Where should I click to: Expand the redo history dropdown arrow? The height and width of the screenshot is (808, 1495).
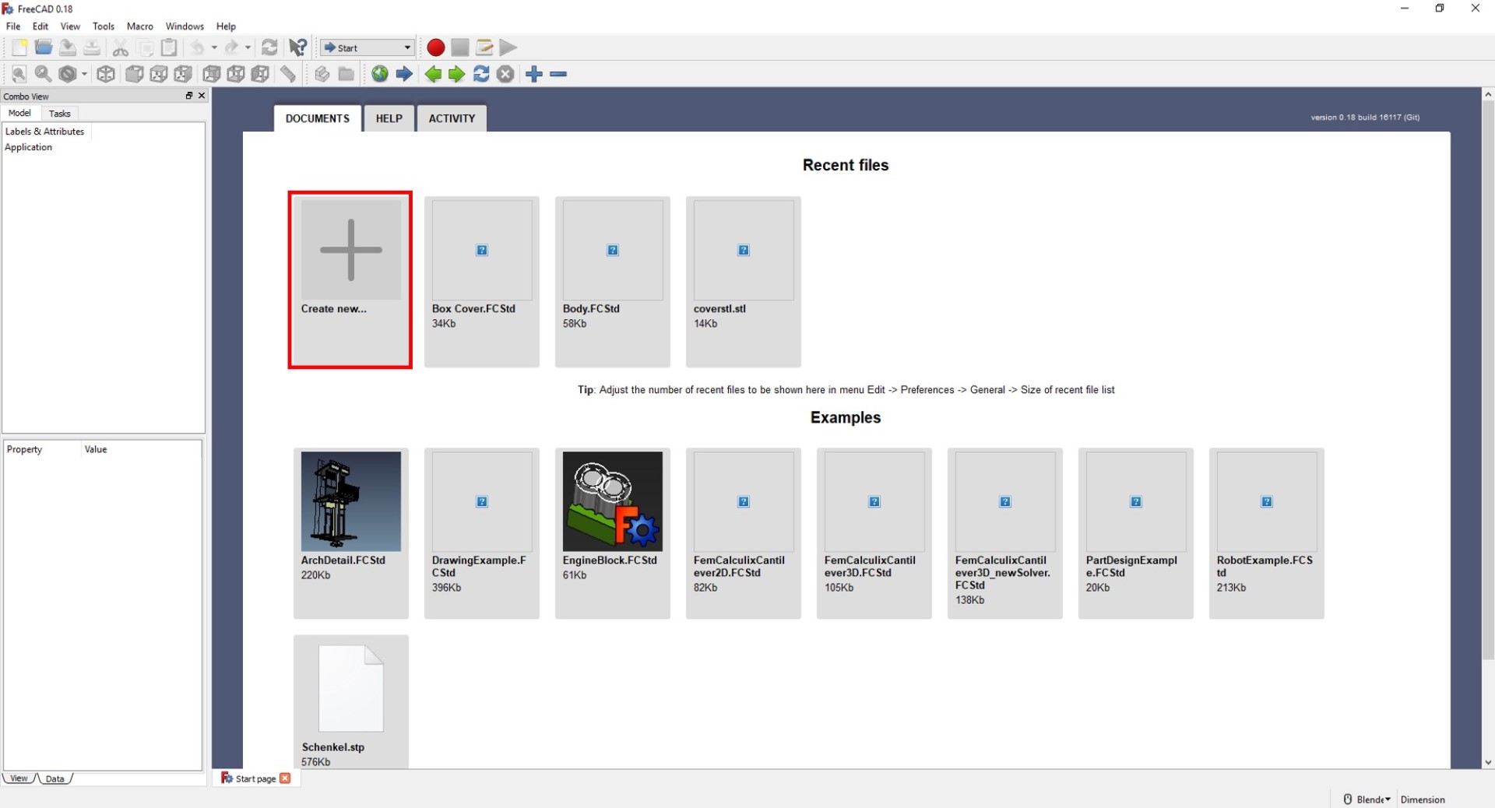click(248, 47)
